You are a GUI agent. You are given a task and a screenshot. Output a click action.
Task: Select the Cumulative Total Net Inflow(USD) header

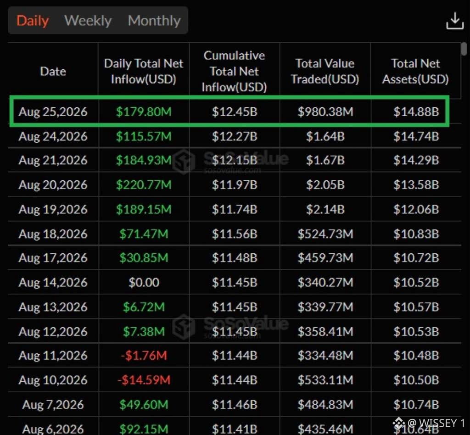(234, 71)
